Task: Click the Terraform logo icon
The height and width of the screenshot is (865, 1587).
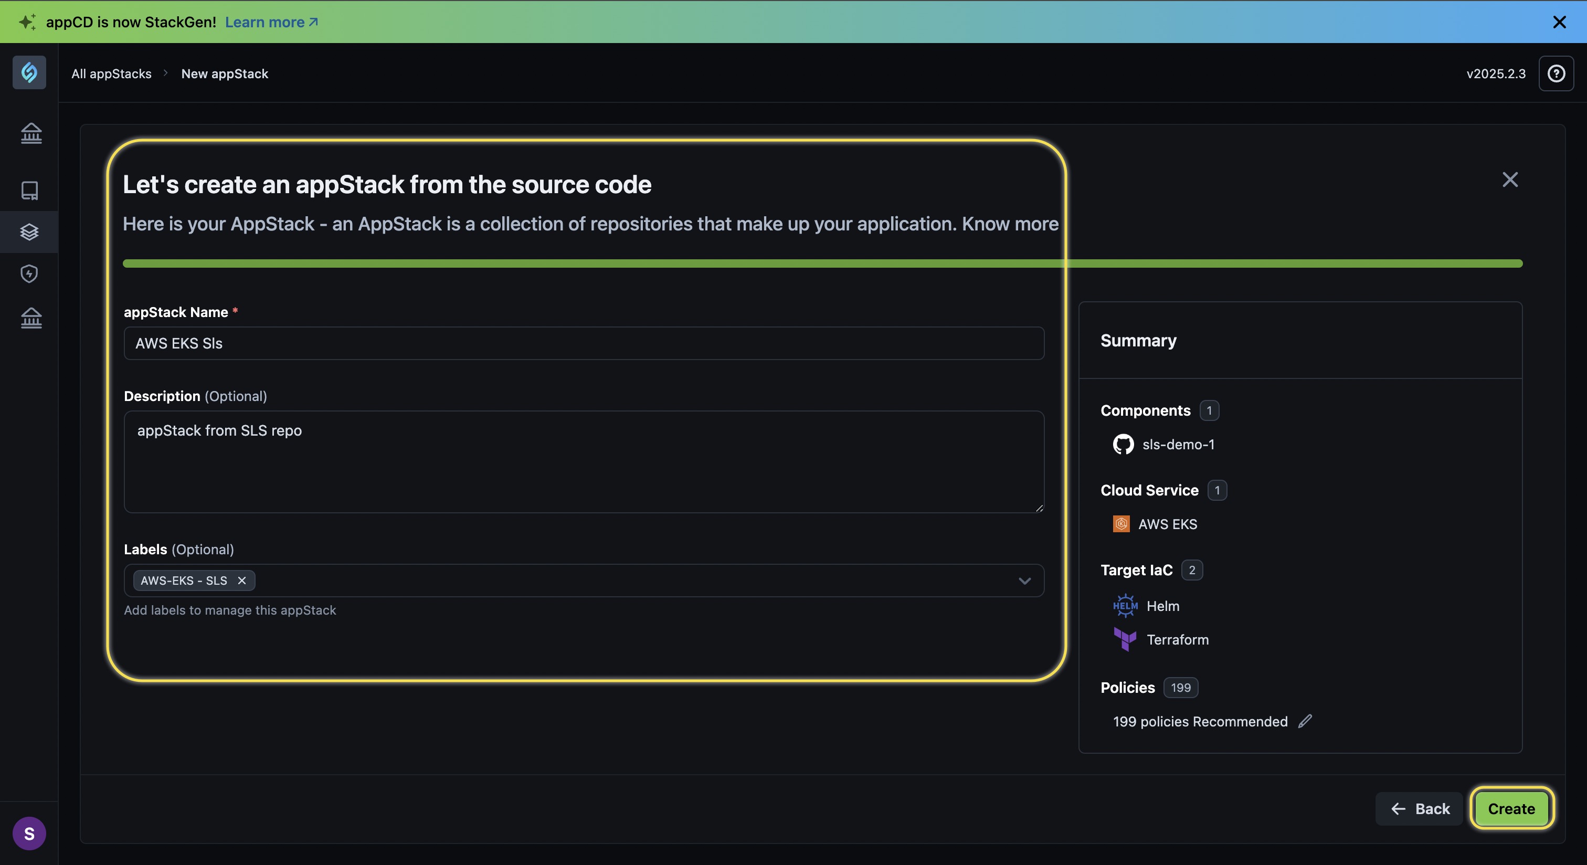Action: 1125,639
